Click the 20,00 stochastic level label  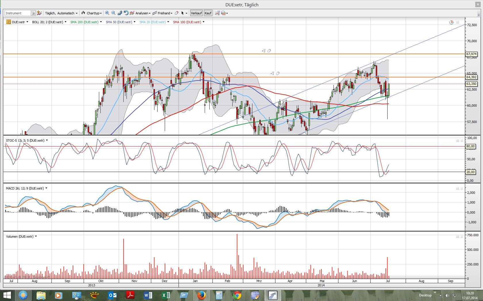[470, 172]
